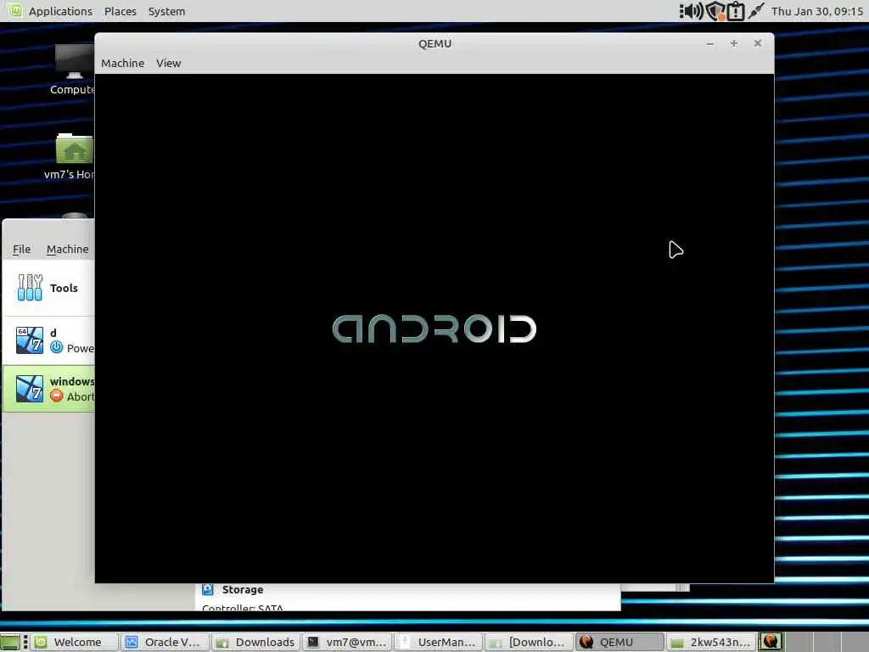Switch to Welcome window in taskbar
The height and width of the screenshot is (652, 869).
tap(75, 642)
